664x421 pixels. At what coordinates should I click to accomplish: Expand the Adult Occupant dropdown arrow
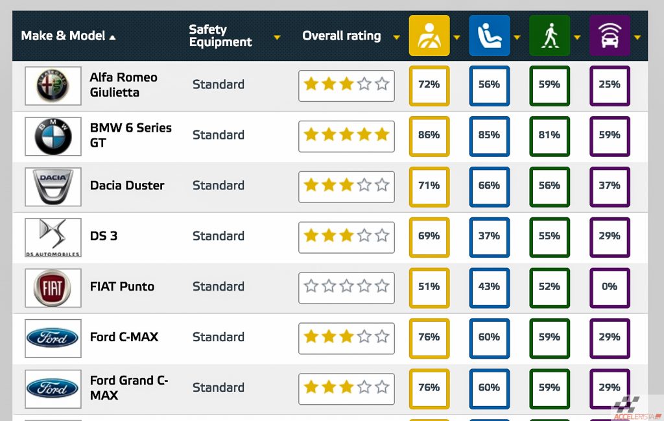[x=457, y=38]
